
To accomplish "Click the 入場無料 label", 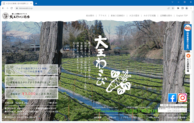I will click(x=164, y=105).
